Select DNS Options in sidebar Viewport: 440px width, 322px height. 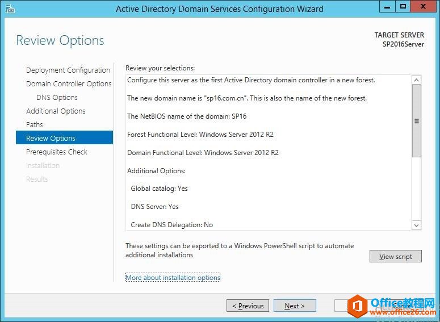click(x=57, y=98)
